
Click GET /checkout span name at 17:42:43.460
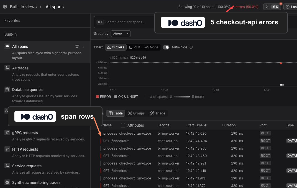[116, 156]
